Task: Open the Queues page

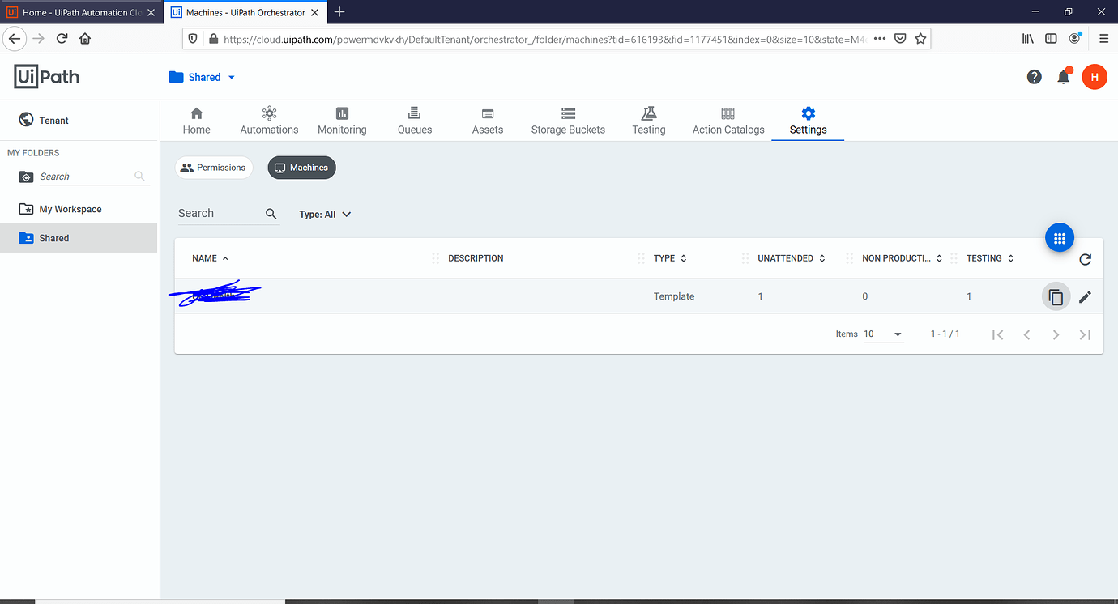Action: tap(414, 120)
